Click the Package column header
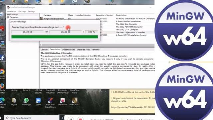 tap(47, 15)
